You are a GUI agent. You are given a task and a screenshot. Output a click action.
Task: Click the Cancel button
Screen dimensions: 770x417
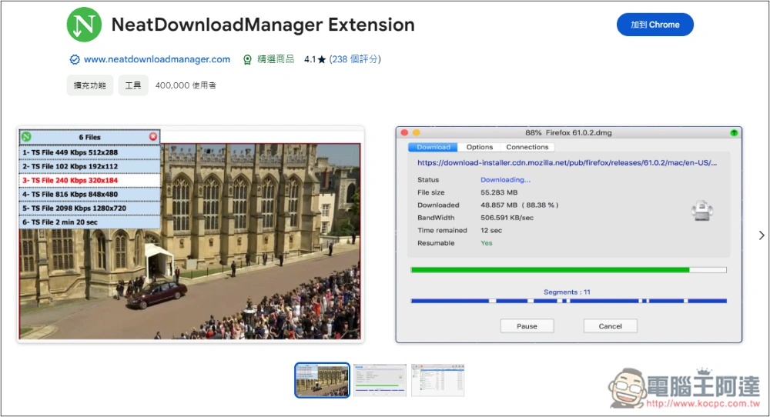click(x=610, y=326)
